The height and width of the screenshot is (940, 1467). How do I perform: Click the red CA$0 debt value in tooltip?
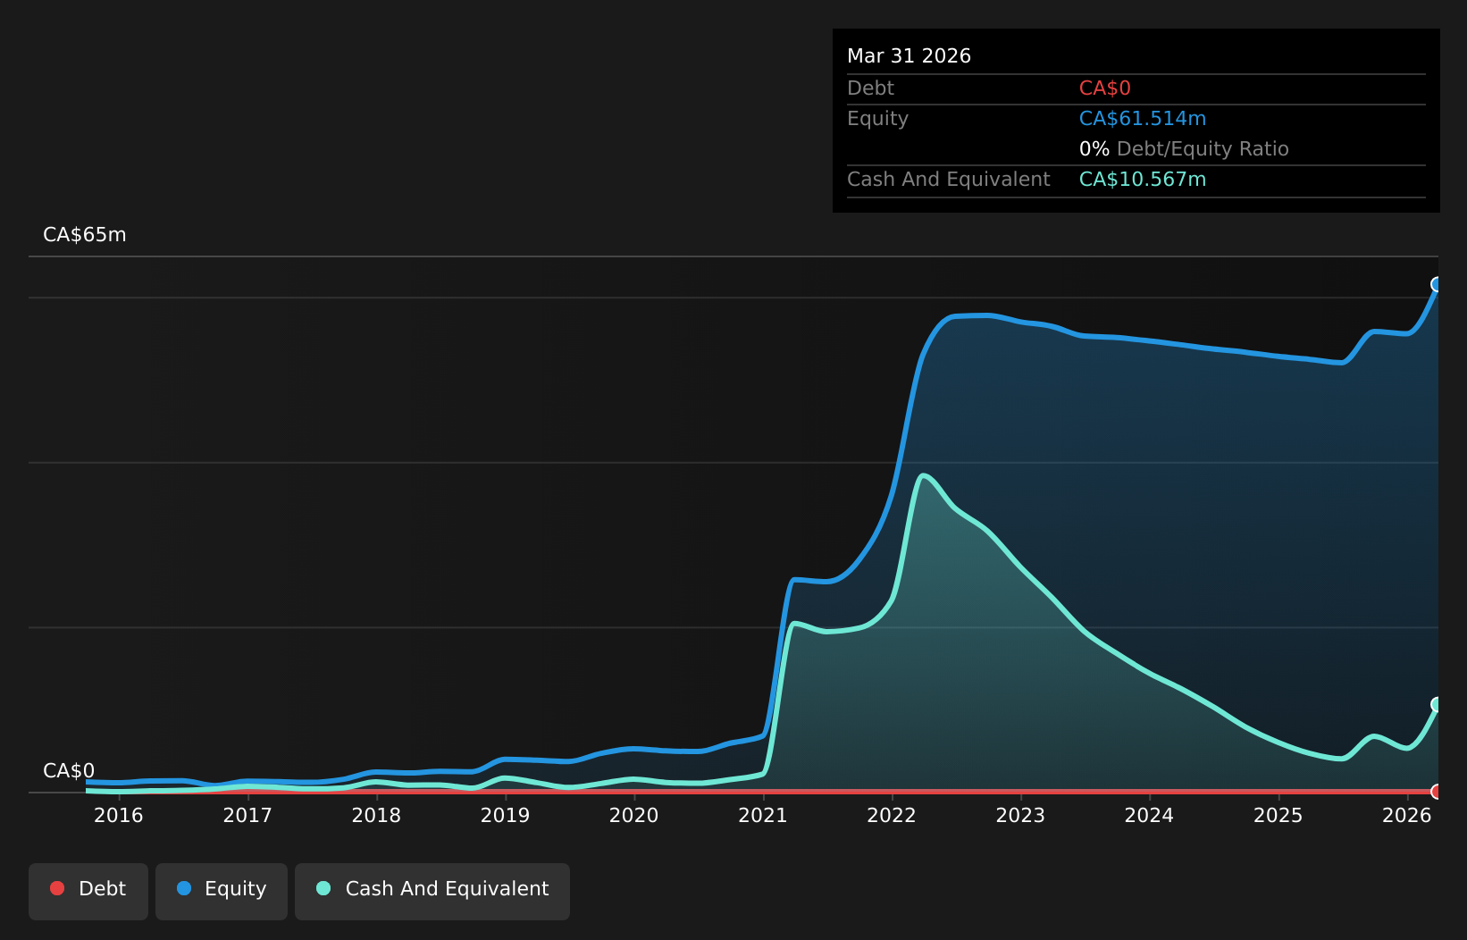[1105, 88]
